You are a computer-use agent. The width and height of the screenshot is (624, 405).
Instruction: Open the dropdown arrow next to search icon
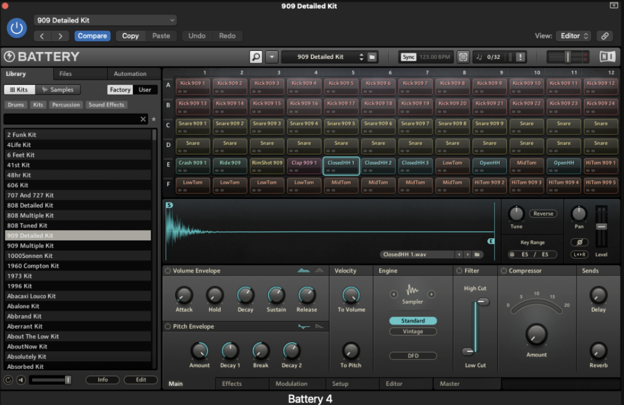[271, 57]
